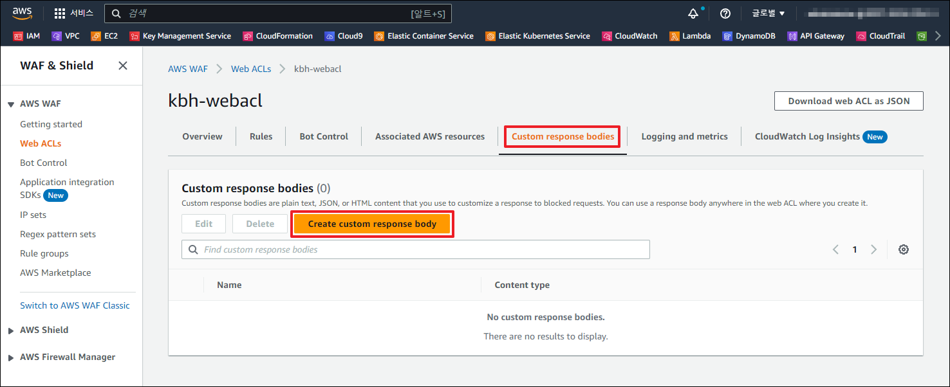This screenshot has height=387, width=950.
Task: Open Regex pattern sets in sidebar
Action: (x=58, y=234)
